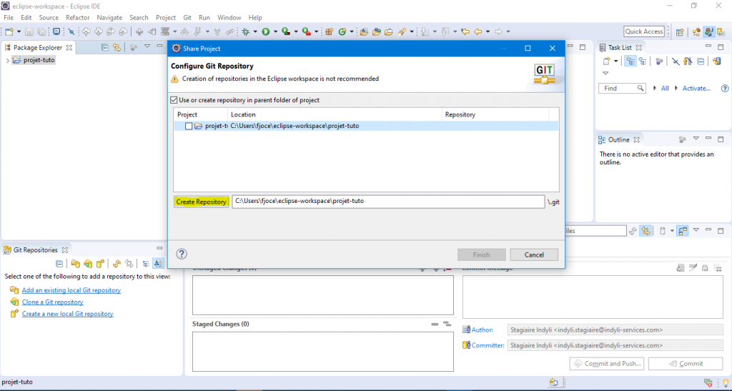
Task: Click Synchronize Changed icon in Task List
Action: click(x=718, y=61)
